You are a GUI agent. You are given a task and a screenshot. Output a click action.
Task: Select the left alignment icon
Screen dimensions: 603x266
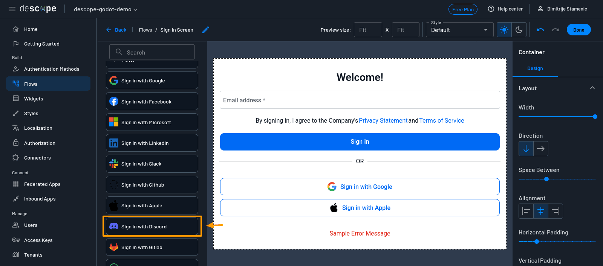(x=526, y=211)
